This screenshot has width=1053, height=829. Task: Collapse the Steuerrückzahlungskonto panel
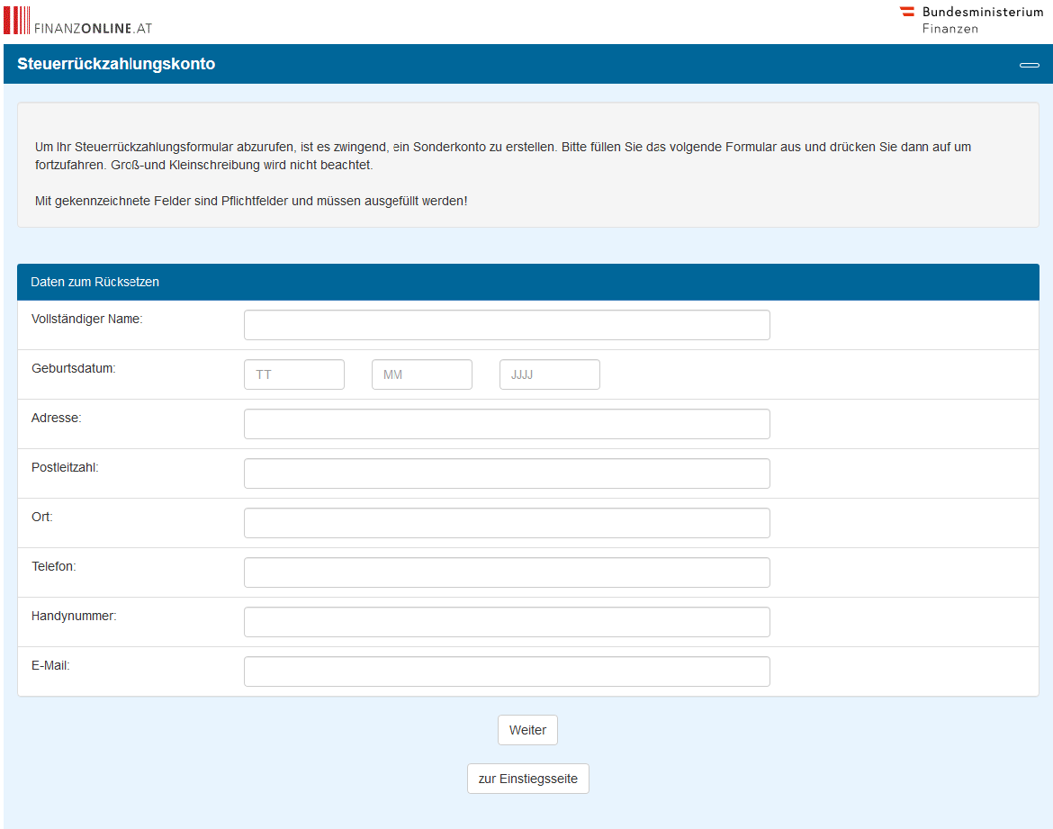click(x=1029, y=65)
